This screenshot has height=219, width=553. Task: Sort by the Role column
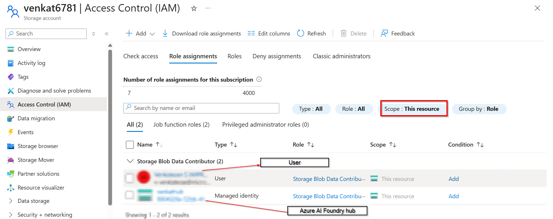pyautogui.click(x=304, y=145)
